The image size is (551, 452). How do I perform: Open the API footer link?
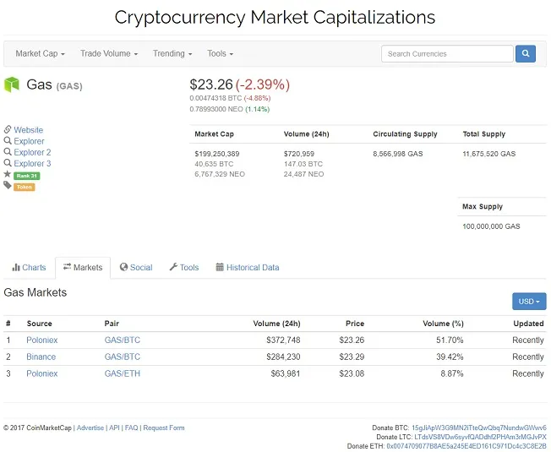pyautogui.click(x=114, y=427)
